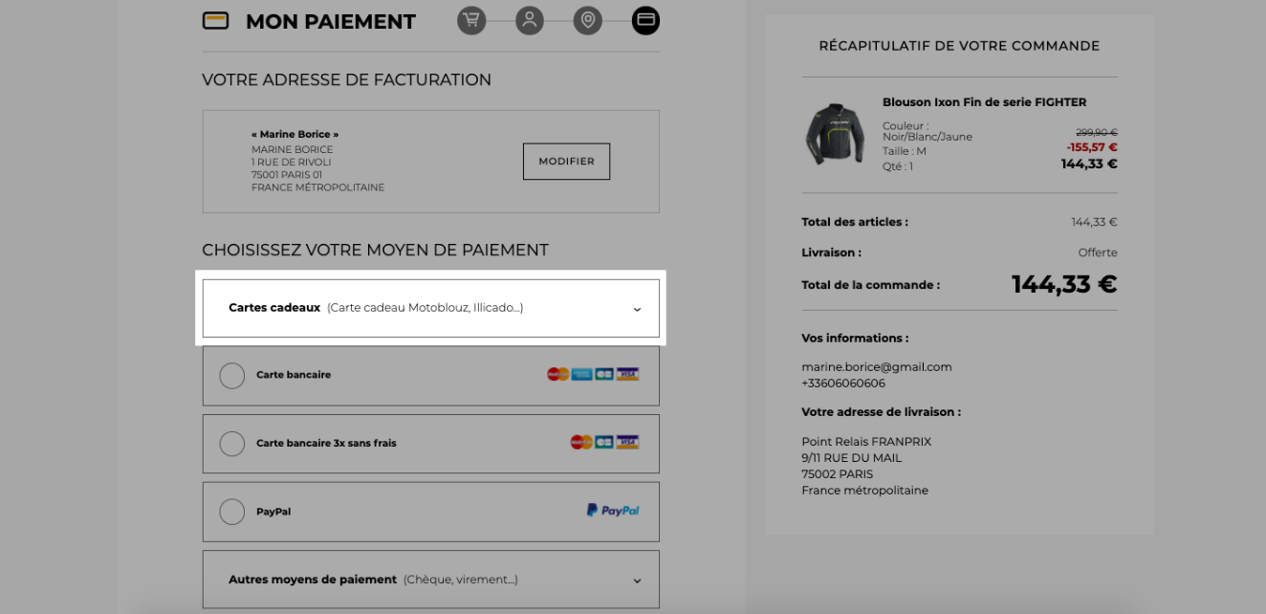Expand the Autres moyens de paiement chevron
The height and width of the screenshot is (614, 1266).
coord(637,581)
